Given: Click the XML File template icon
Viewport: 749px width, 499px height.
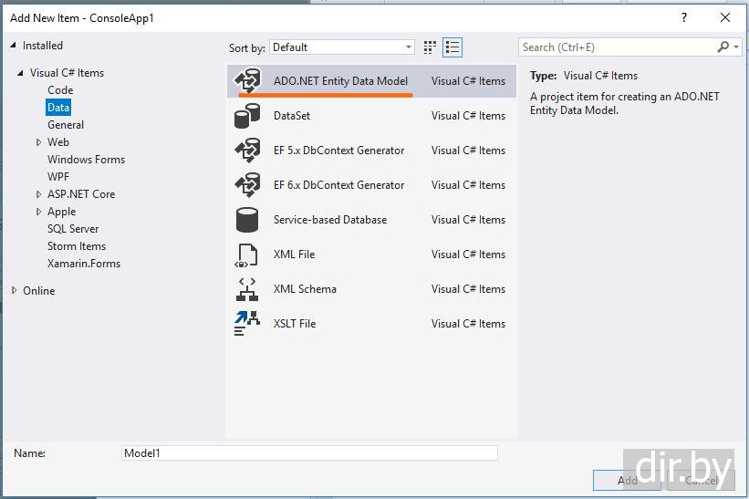Looking at the screenshot, I should click(247, 255).
